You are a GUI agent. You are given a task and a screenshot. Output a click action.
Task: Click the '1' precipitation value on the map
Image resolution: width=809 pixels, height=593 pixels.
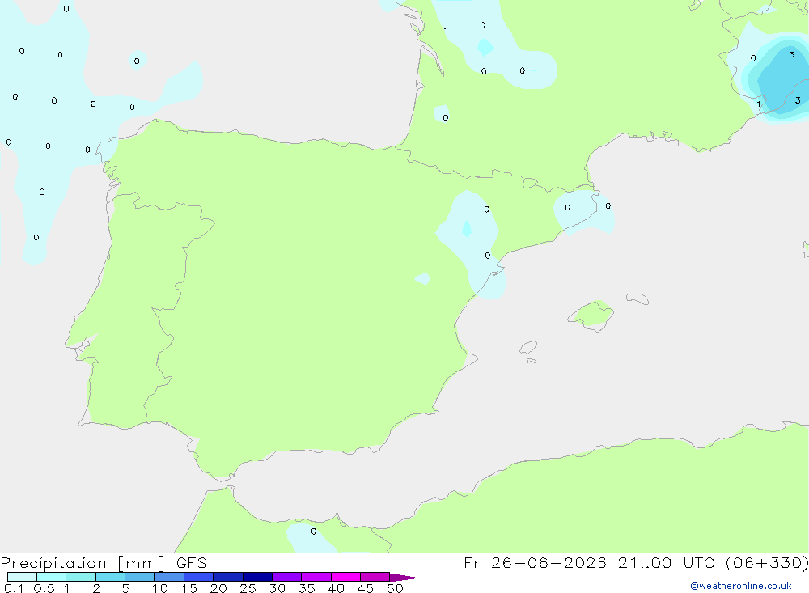pyautogui.click(x=759, y=104)
